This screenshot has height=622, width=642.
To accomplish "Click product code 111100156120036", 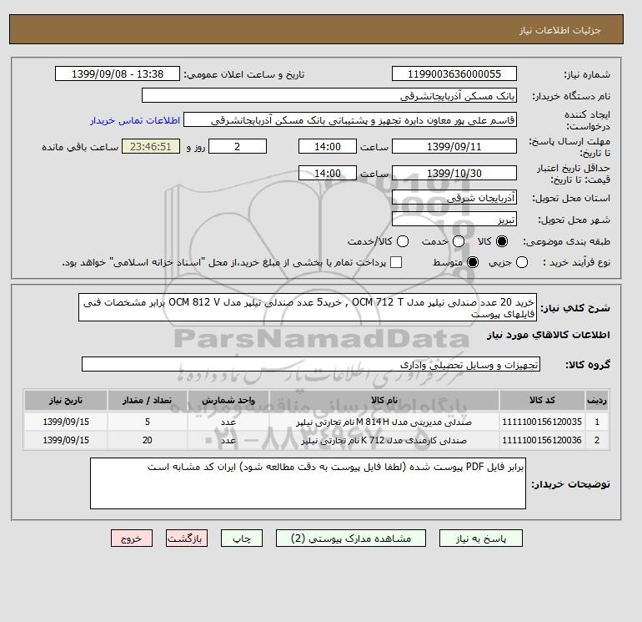I will (542, 440).
